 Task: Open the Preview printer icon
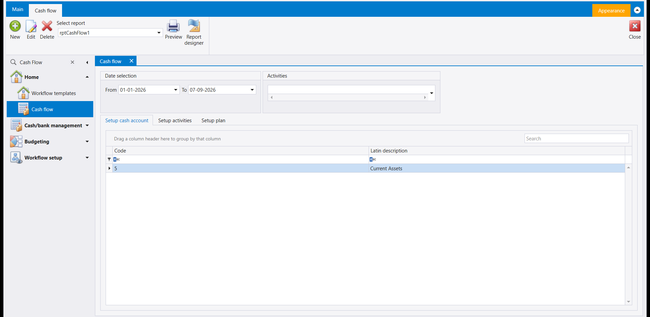pyautogui.click(x=173, y=26)
